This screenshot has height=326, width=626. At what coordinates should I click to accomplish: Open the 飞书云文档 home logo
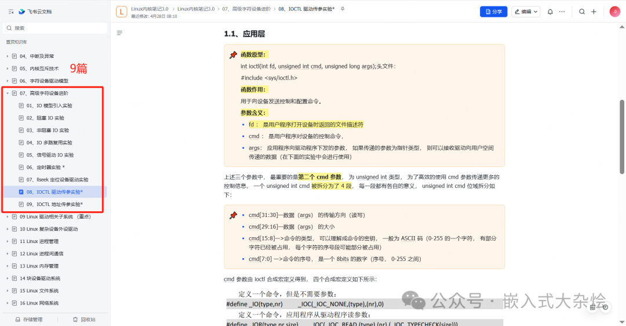click(35, 12)
